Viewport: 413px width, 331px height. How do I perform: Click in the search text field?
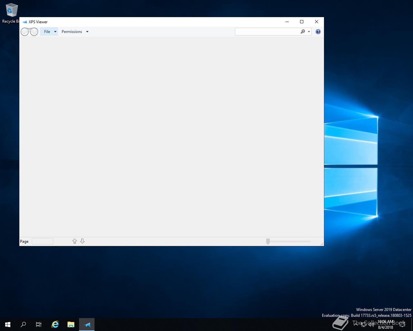[267, 32]
